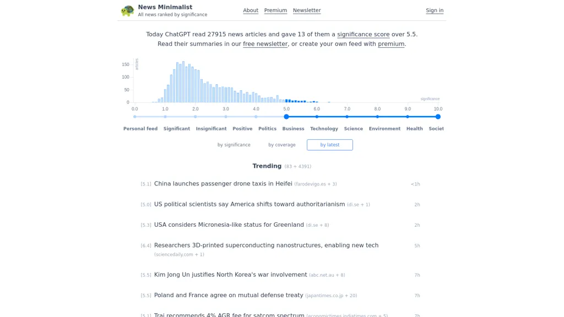Open the Business category tab

point(293,129)
